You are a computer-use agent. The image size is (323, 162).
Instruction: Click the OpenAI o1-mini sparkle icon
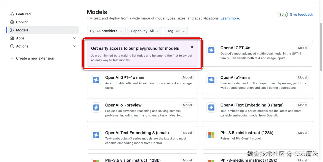211,80
